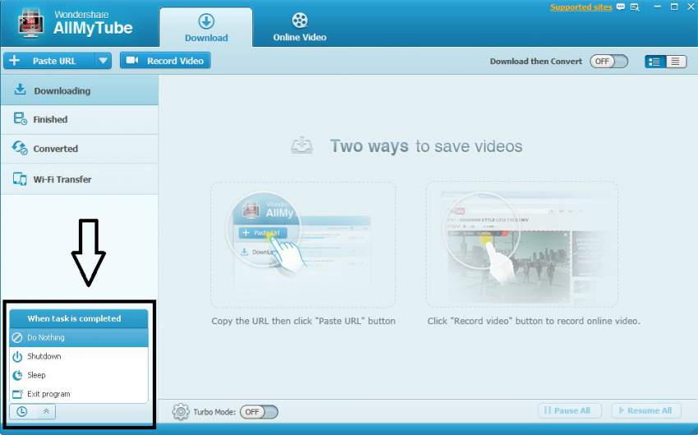Click the Converted icon in sidebar

click(x=20, y=148)
